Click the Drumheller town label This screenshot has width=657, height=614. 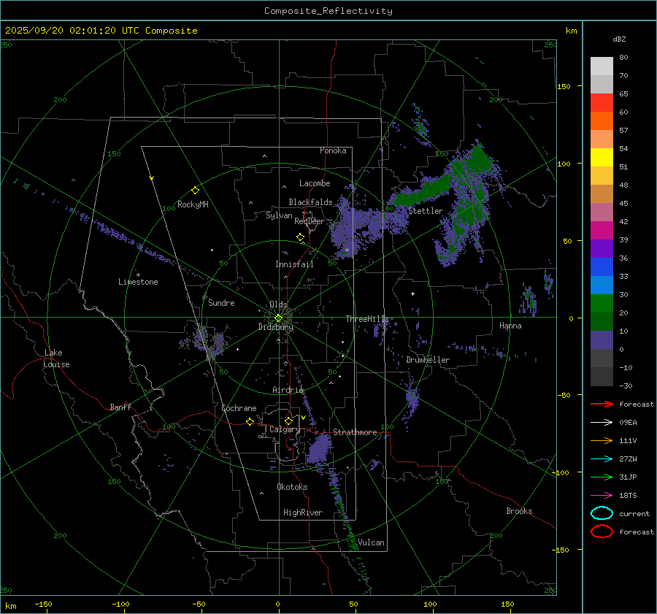click(428, 360)
